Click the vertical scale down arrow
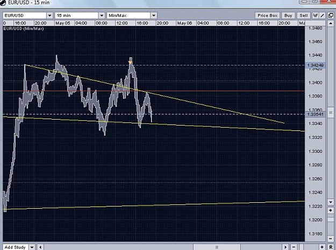 tap(331, 202)
